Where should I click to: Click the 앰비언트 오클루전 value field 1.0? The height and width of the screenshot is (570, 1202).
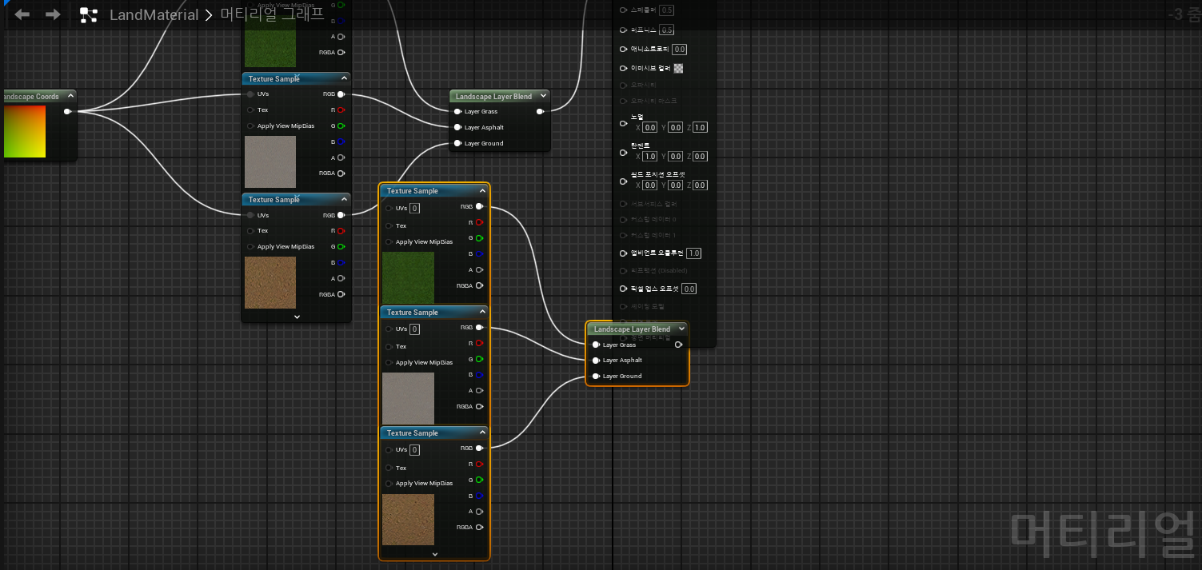[x=693, y=253]
